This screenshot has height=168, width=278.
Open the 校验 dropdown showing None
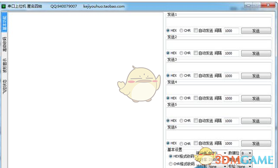click(x=244, y=166)
